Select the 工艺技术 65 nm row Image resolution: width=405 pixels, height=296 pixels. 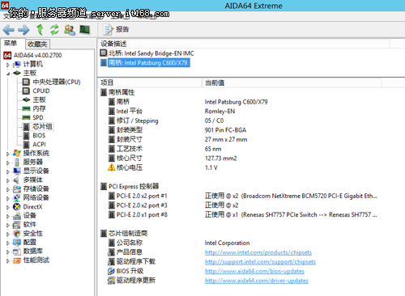(164, 149)
